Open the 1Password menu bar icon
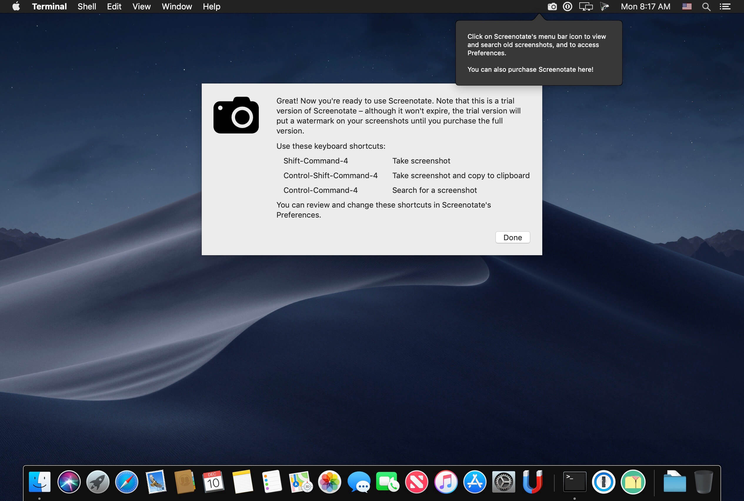Screen dimensions: 744x501 568,7
